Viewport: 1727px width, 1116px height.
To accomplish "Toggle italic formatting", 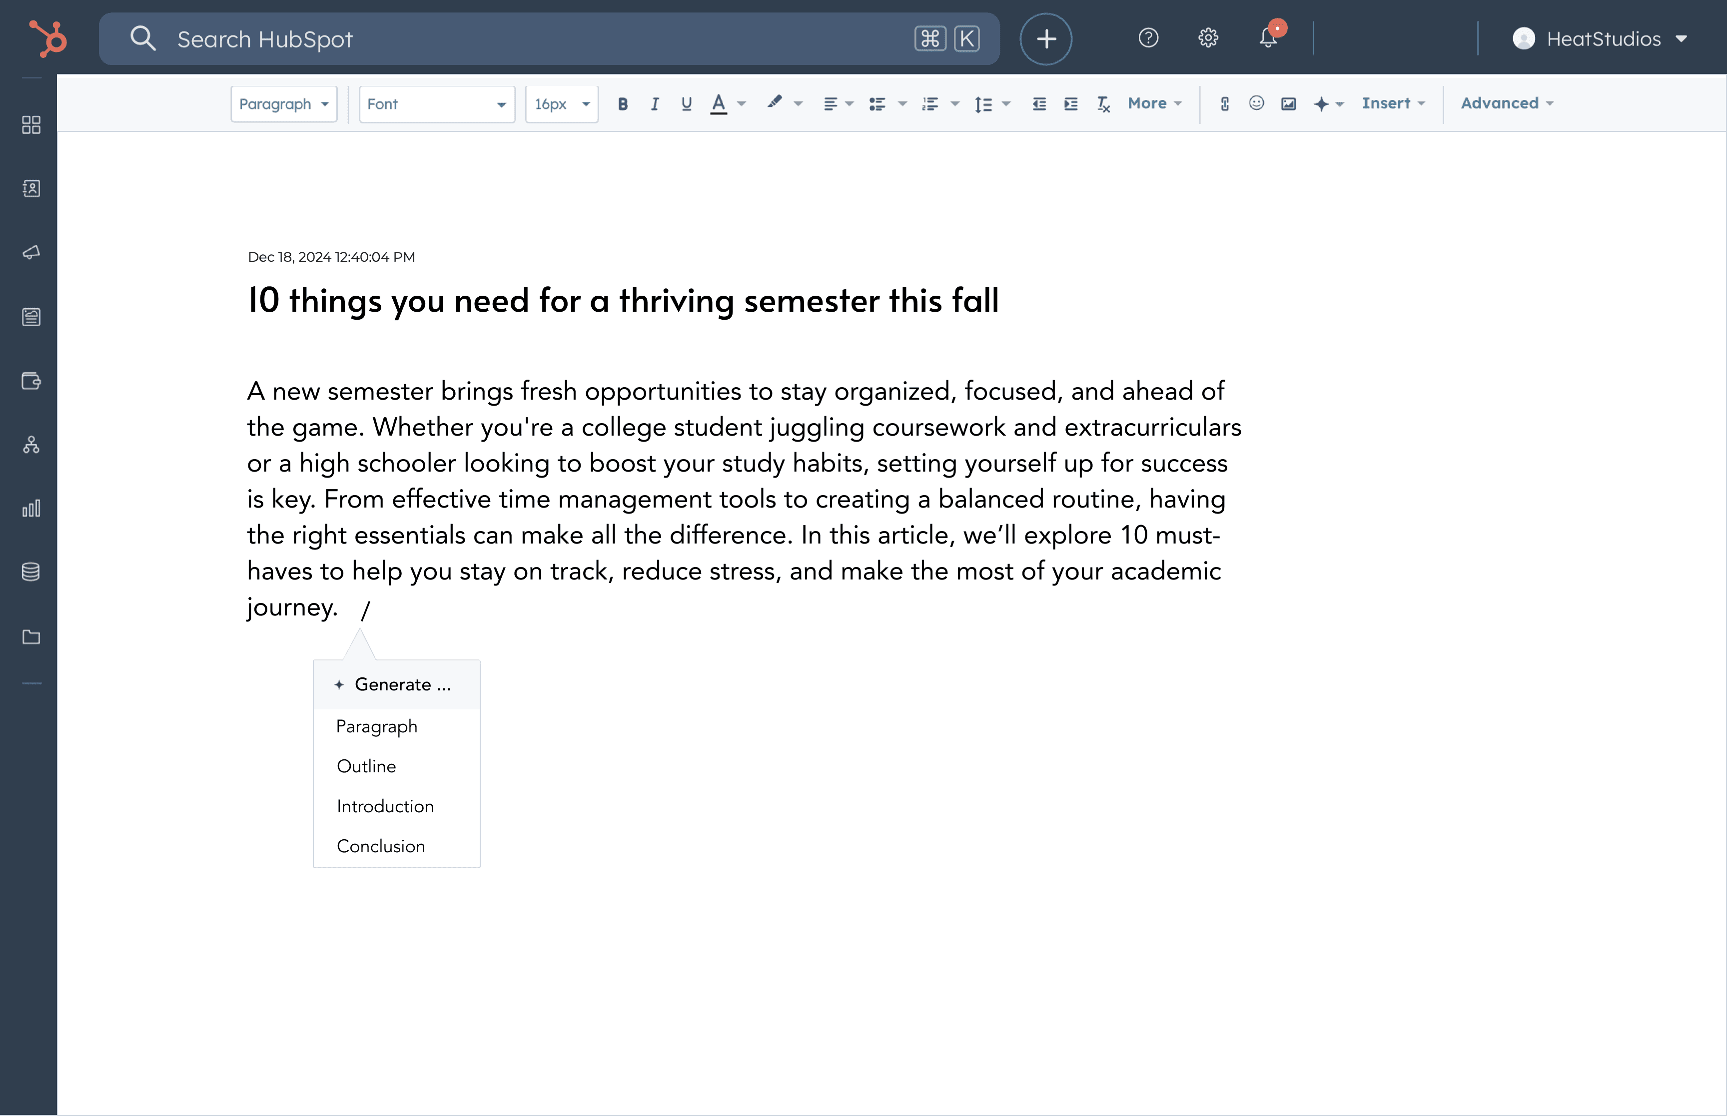I will click(x=655, y=103).
